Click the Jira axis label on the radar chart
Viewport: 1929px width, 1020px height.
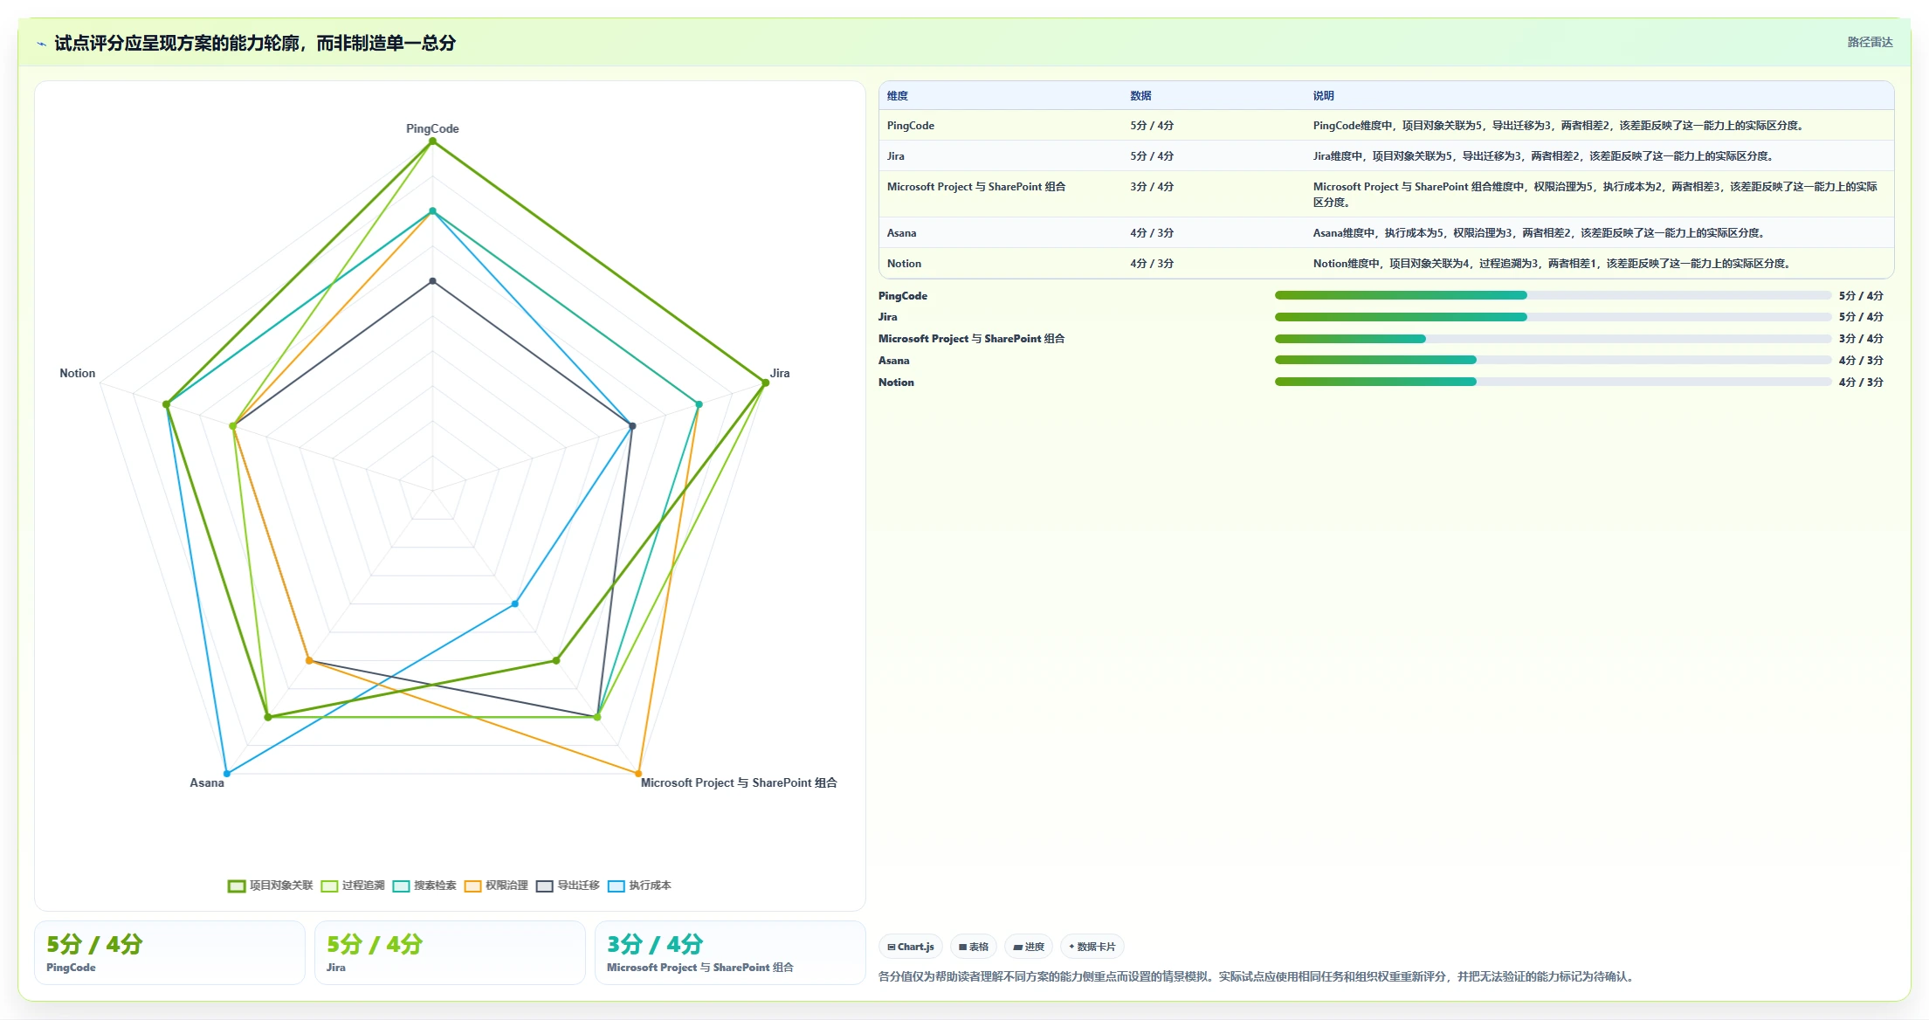pos(780,373)
